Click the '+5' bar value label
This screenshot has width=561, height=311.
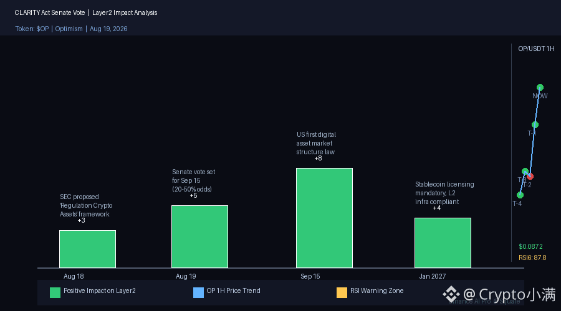point(193,196)
